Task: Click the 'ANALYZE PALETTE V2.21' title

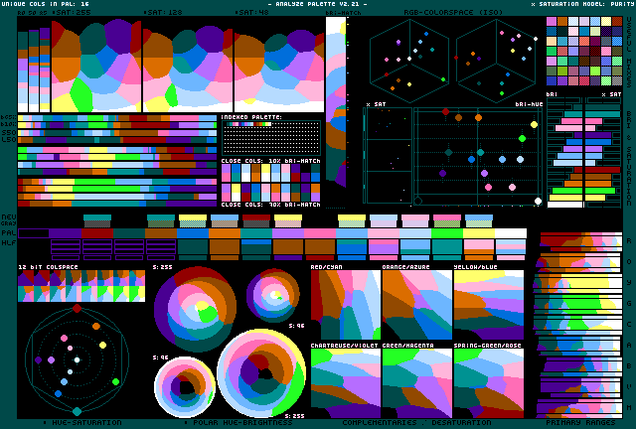Action: (318, 4)
